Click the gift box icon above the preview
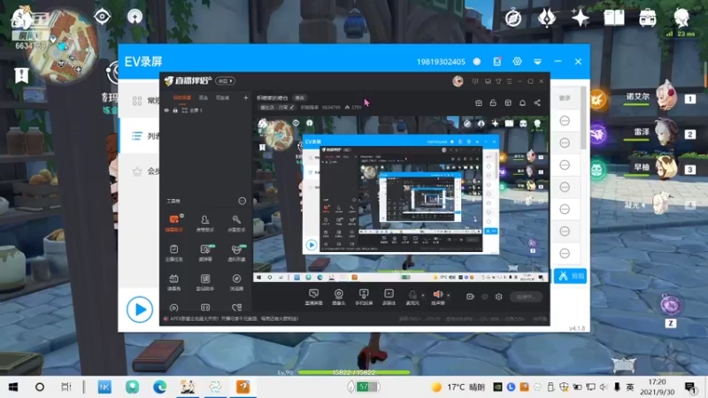The width and height of the screenshot is (708, 398). click(479, 103)
